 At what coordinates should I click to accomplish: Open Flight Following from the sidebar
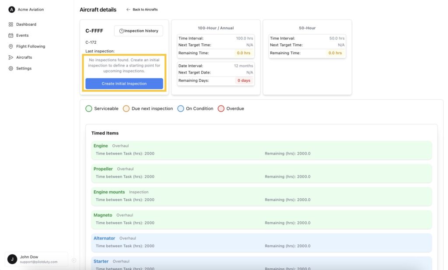tap(31, 46)
